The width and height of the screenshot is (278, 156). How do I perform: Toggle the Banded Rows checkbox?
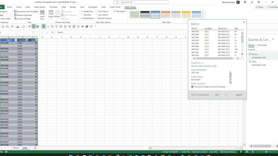tap(82, 18)
